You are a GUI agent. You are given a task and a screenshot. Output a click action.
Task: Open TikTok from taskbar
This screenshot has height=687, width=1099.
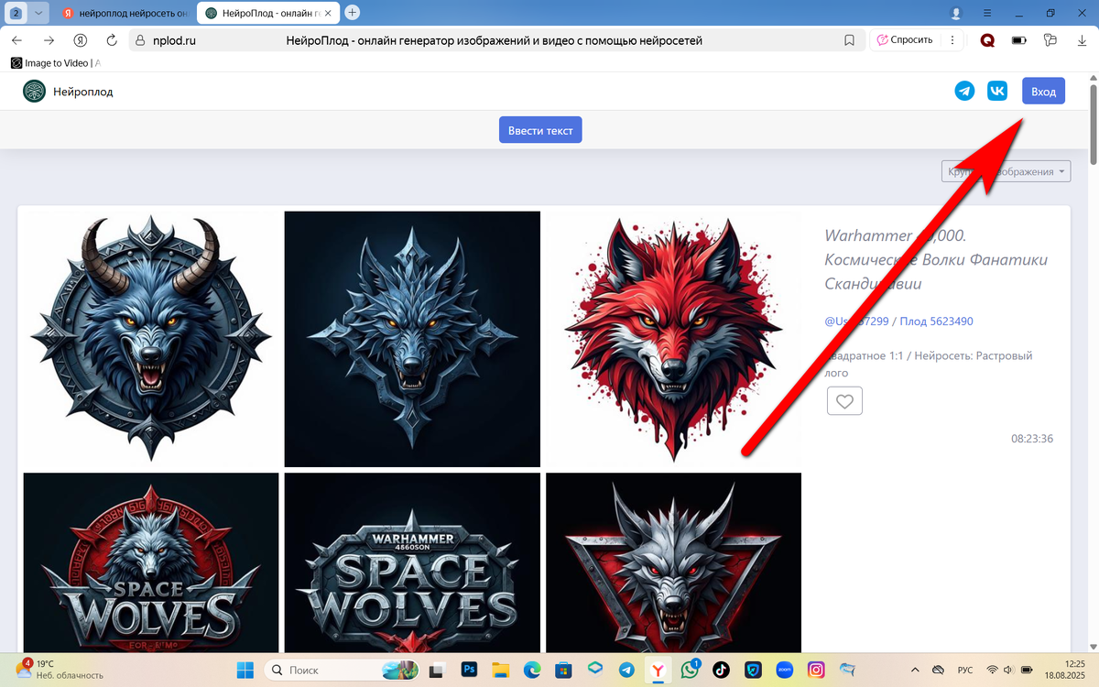pyautogui.click(x=721, y=670)
